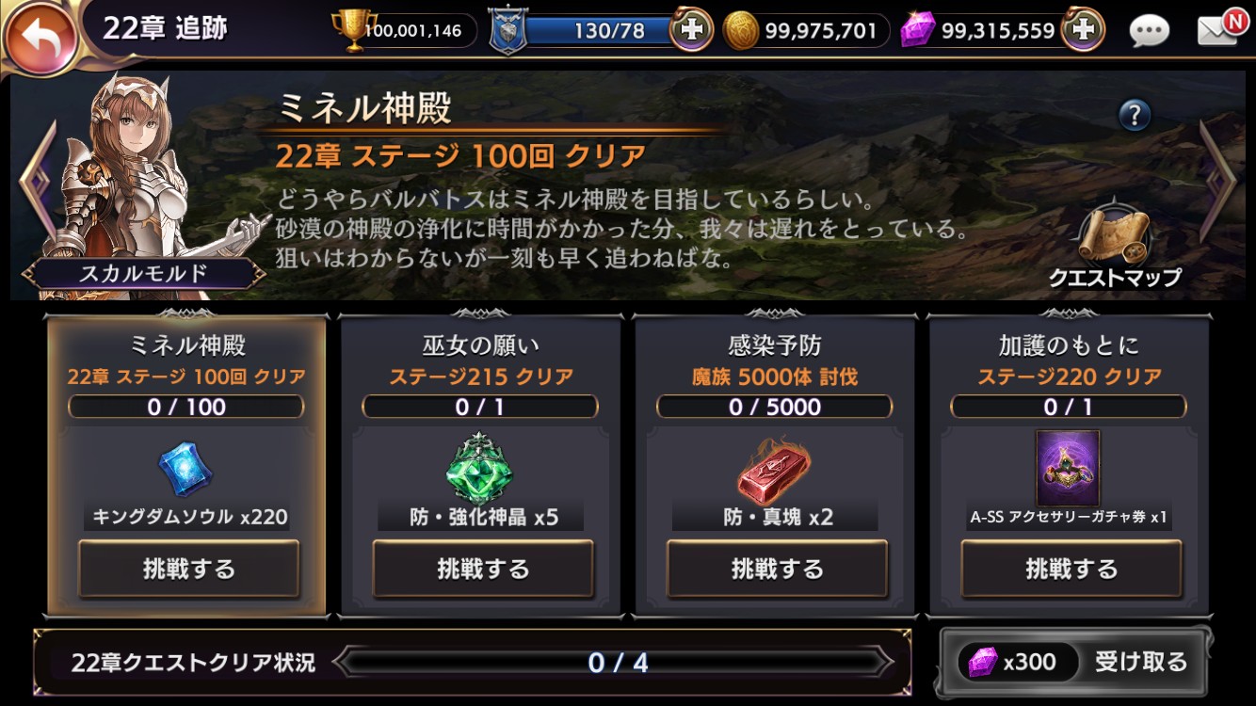Click 挑戦する under 加護のもとに
This screenshot has height=706, width=1256.
(x=1071, y=569)
